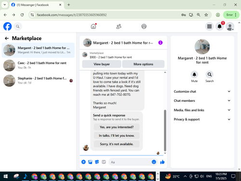
Task: Select the Messenger Facebook browser tab
Action: click(37, 5)
